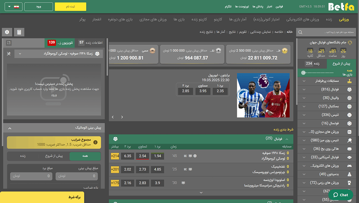Click the popular competitions podium icon
The width and height of the screenshot is (359, 203).
[349, 81]
